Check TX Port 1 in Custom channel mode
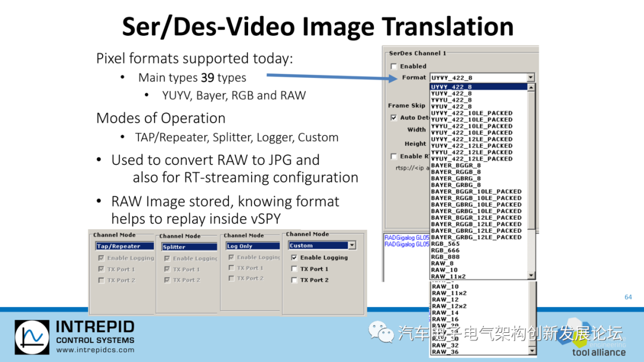 tap(294, 269)
